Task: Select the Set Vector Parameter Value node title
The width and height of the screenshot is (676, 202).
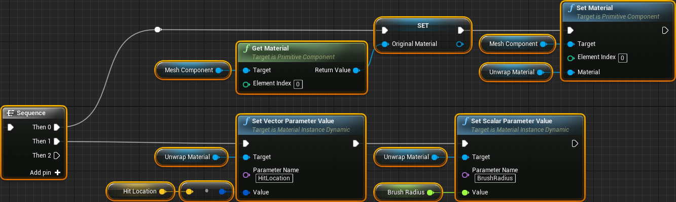Action: [x=293, y=121]
